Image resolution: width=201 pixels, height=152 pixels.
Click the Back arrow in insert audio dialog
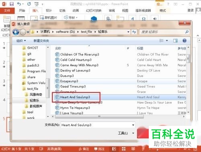coord(16,32)
